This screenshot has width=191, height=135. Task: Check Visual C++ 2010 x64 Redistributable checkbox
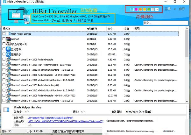(4, 64)
